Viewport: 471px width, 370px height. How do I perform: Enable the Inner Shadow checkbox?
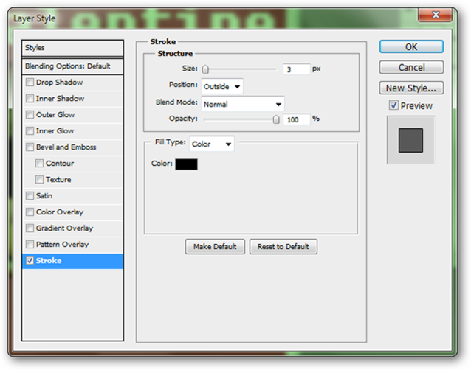tap(30, 98)
